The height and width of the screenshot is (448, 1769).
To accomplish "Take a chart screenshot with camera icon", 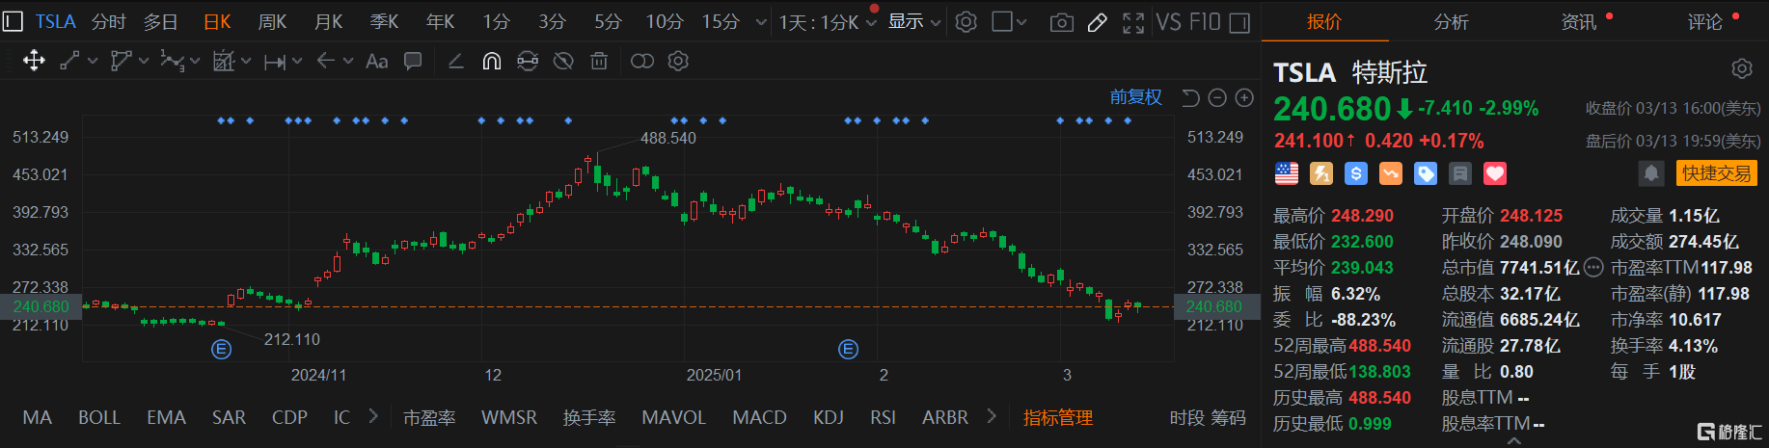I will [x=1061, y=22].
